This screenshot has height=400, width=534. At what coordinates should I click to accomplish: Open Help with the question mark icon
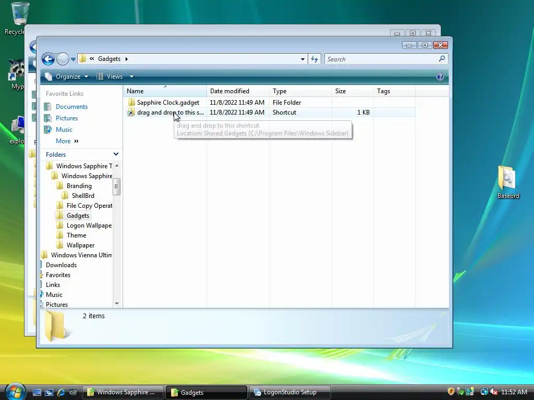pyautogui.click(x=440, y=77)
